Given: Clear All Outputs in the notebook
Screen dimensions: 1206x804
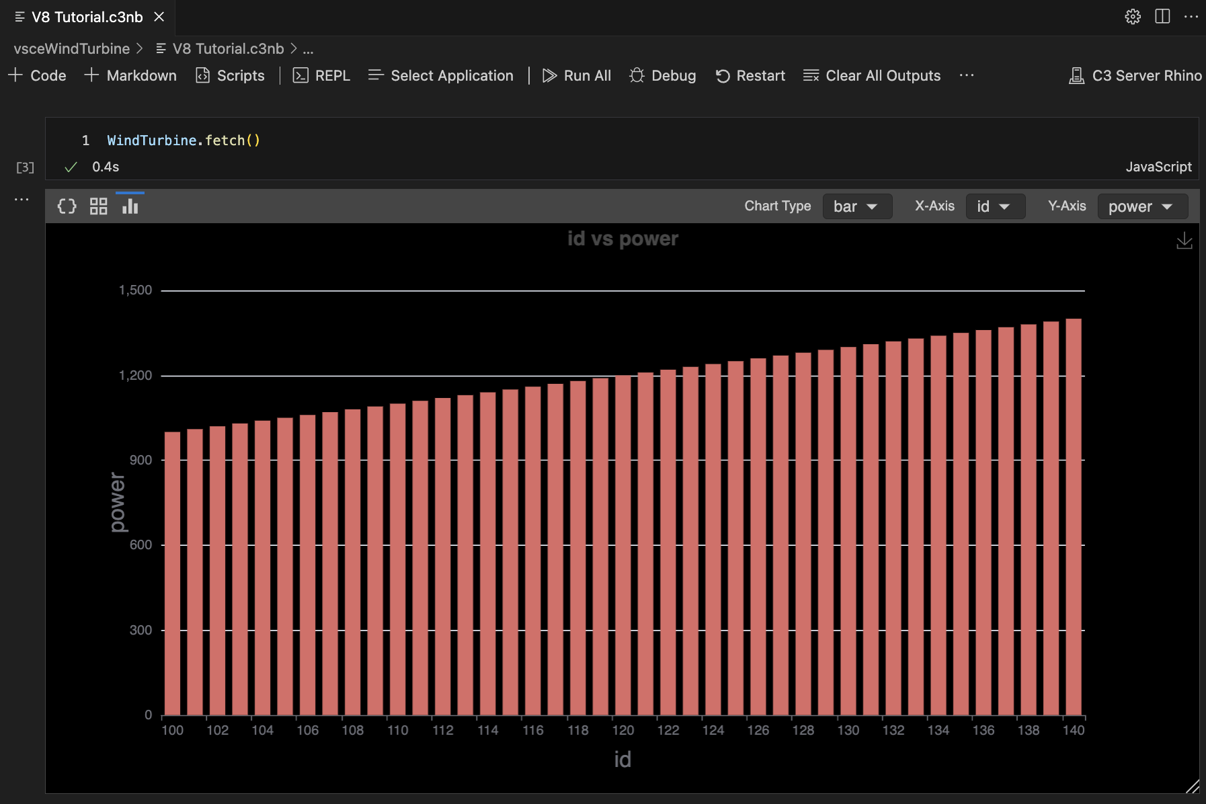Looking at the screenshot, I should [x=871, y=75].
